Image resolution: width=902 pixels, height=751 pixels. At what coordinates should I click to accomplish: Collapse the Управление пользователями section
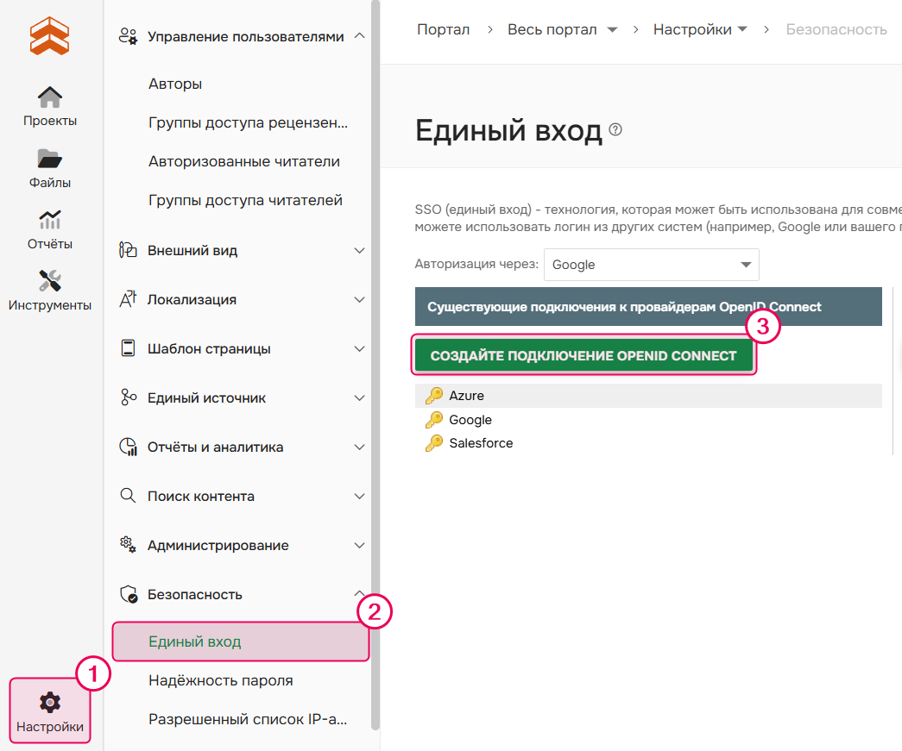pos(360,35)
